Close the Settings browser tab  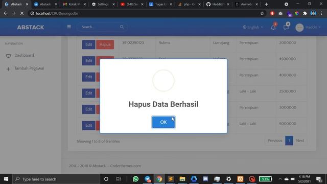pos(113,4)
